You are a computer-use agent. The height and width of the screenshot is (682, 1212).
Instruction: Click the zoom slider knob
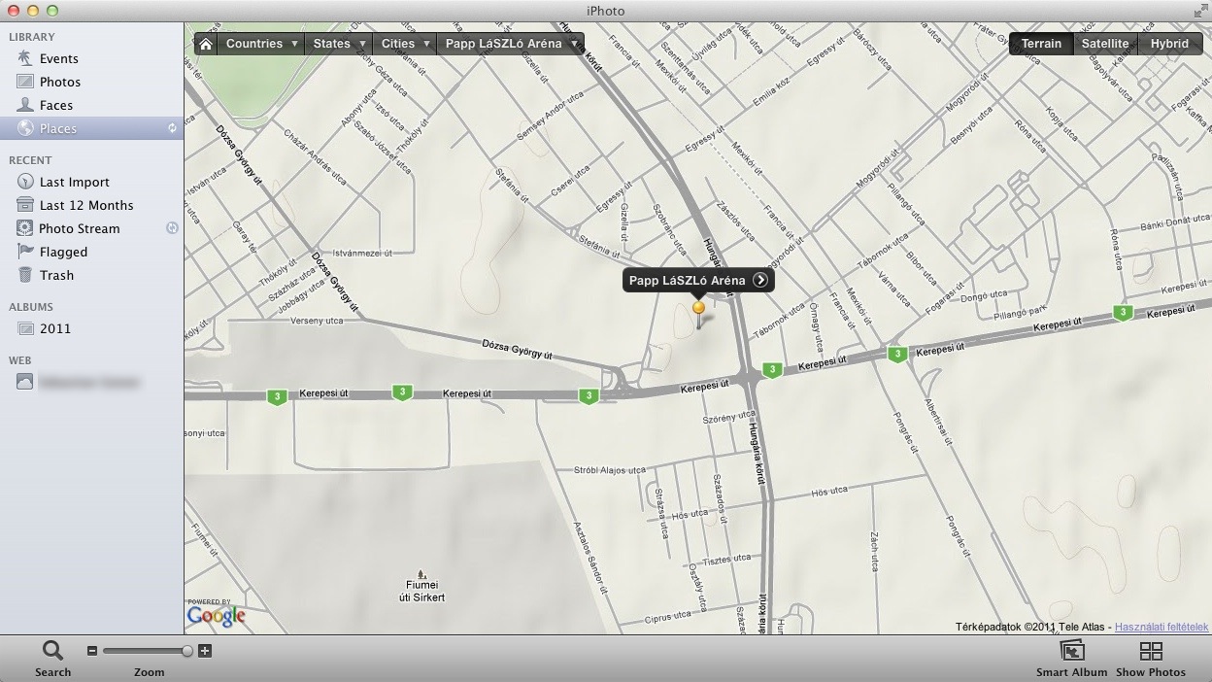pos(187,651)
